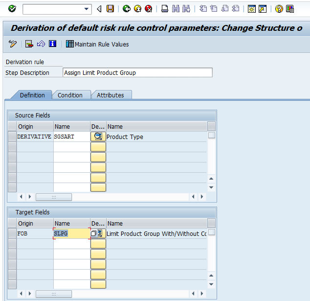
Task: Open the Attributes tab
Action: pyautogui.click(x=110, y=95)
